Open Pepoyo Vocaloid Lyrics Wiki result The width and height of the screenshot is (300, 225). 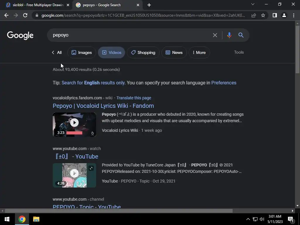[103, 106]
